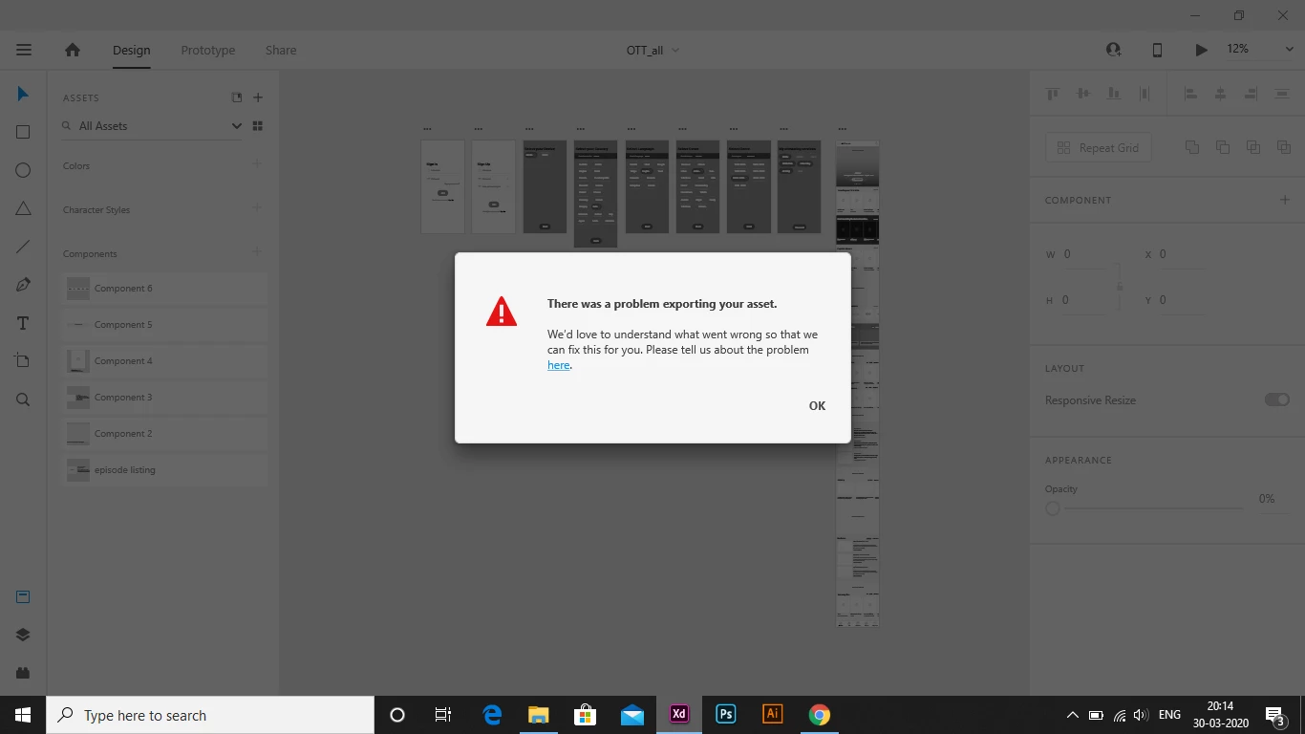Viewport: 1305px width, 734px height.
Task: Click align top edges icon
Action: pyautogui.click(x=1053, y=94)
